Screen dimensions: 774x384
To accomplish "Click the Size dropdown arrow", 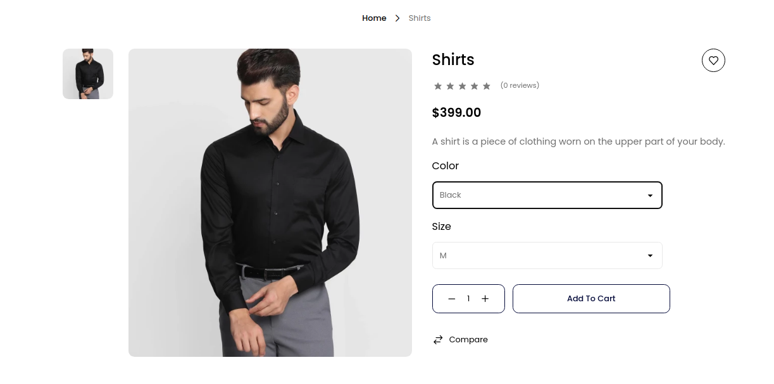I will [650, 256].
